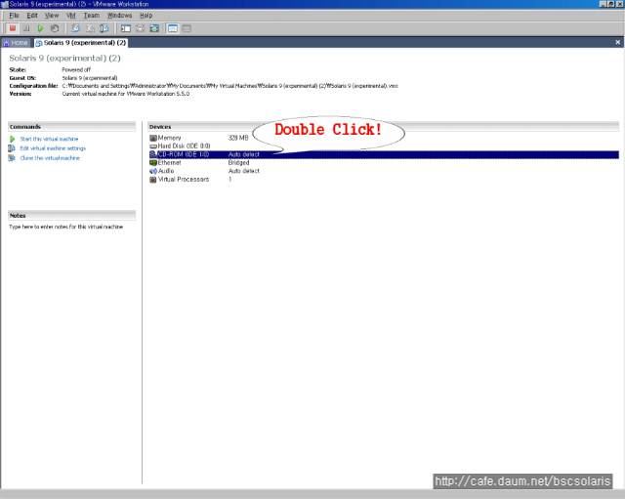Click the Powered off state text
This screenshot has height=499, width=625.
click(76, 69)
